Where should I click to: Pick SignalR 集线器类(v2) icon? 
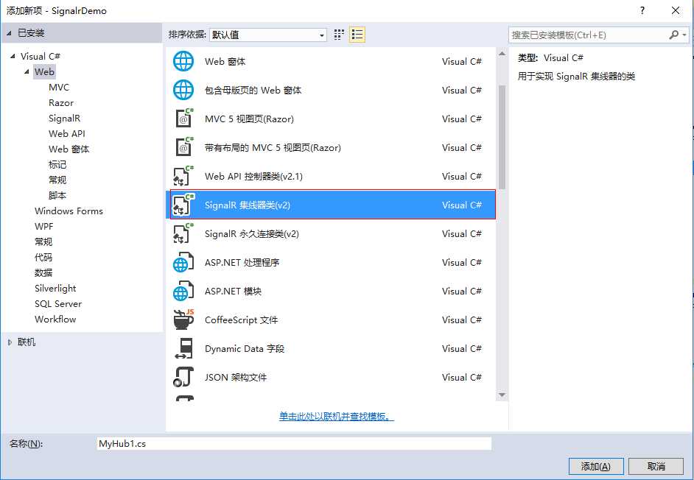pyautogui.click(x=183, y=205)
